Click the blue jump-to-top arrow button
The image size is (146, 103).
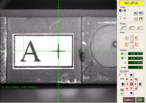coord(131,75)
